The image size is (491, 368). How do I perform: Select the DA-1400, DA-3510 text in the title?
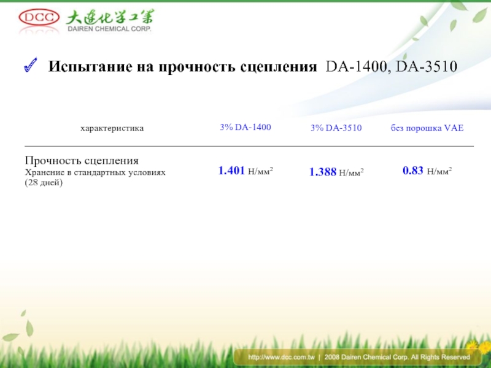point(391,66)
